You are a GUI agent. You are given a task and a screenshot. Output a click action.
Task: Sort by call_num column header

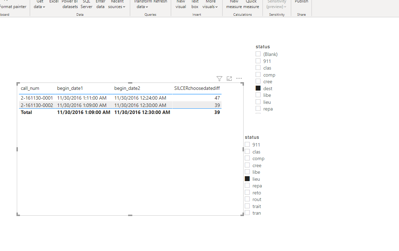click(30, 88)
